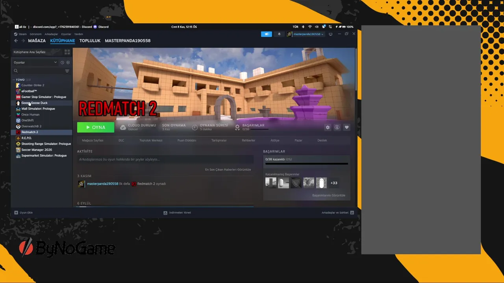Viewport: 504px width, 283px height.
Task: Open the Puan Dükkânı link
Action: point(187,140)
